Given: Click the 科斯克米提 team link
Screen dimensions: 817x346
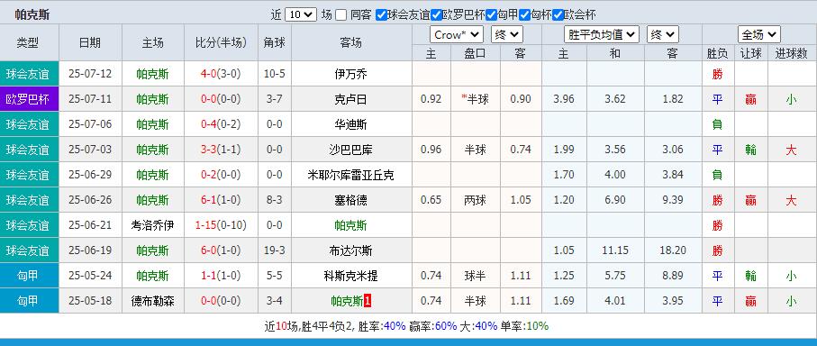Looking at the screenshot, I should coord(350,276).
